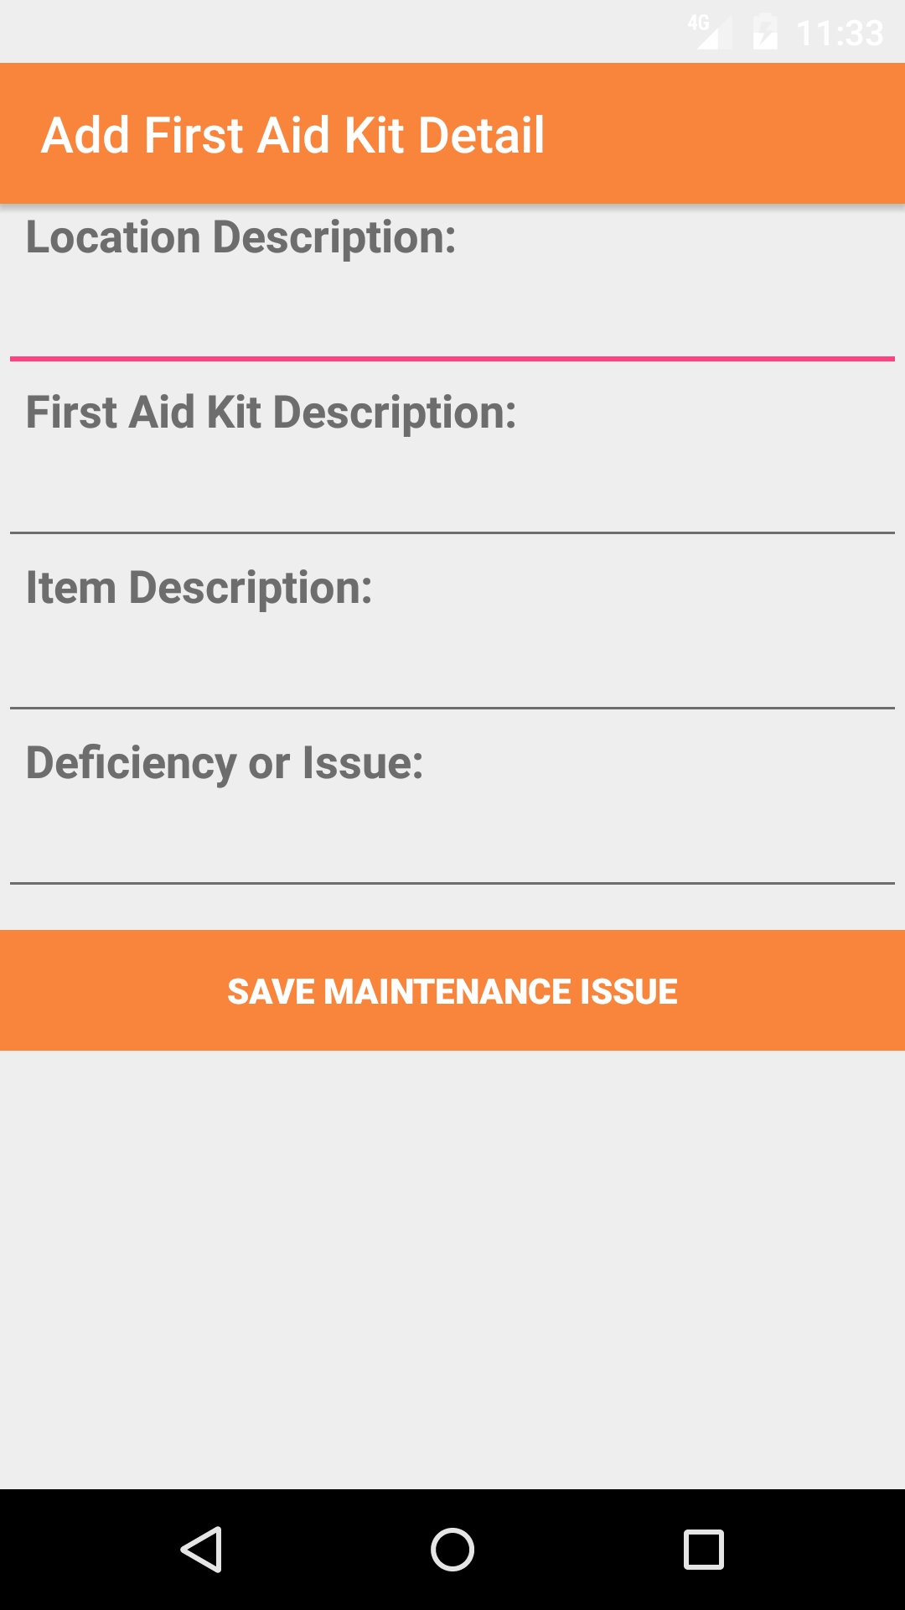
Task: Tap the battery charging status icon
Action: (x=765, y=33)
